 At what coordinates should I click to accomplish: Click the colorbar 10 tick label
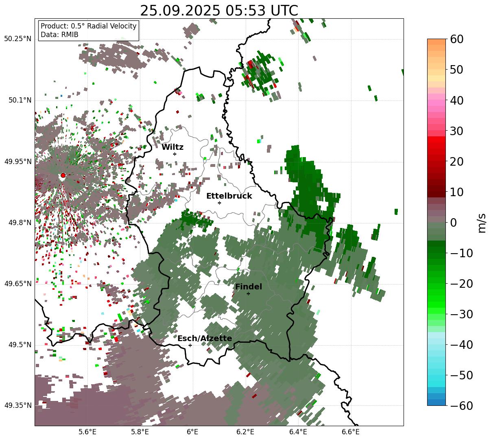tap(456, 192)
